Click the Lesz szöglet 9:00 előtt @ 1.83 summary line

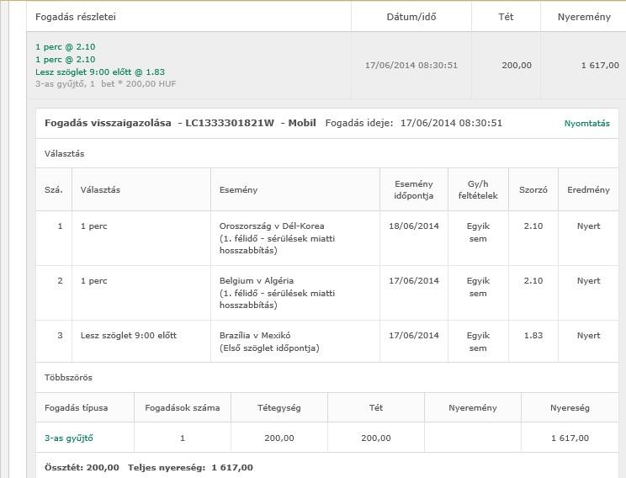pos(100,72)
